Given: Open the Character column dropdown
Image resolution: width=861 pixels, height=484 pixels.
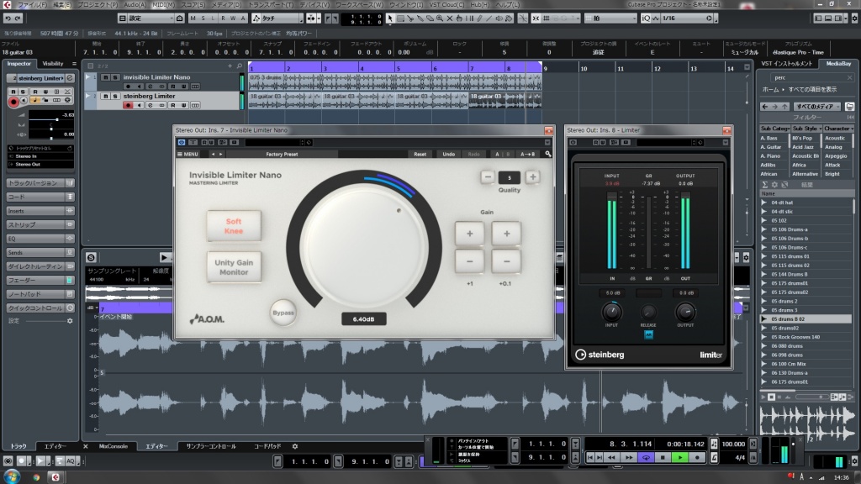Looking at the screenshot, I should click(838, 129).
